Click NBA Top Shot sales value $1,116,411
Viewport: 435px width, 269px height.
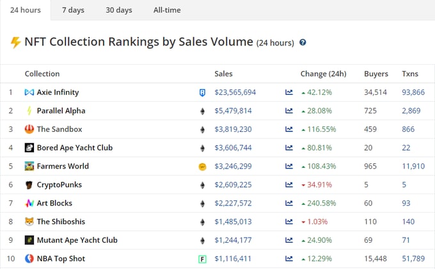click(233, 259)
